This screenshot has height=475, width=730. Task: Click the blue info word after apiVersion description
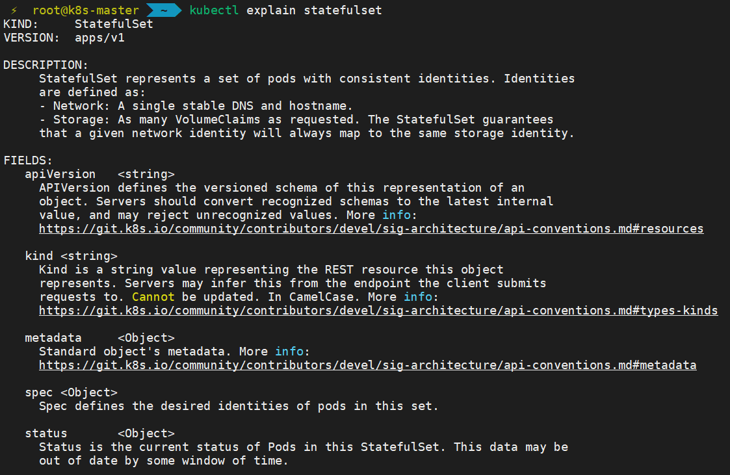click(397, 215)
